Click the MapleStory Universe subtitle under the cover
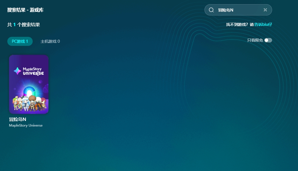Viewport: 298px width, 171px height. 26,125
